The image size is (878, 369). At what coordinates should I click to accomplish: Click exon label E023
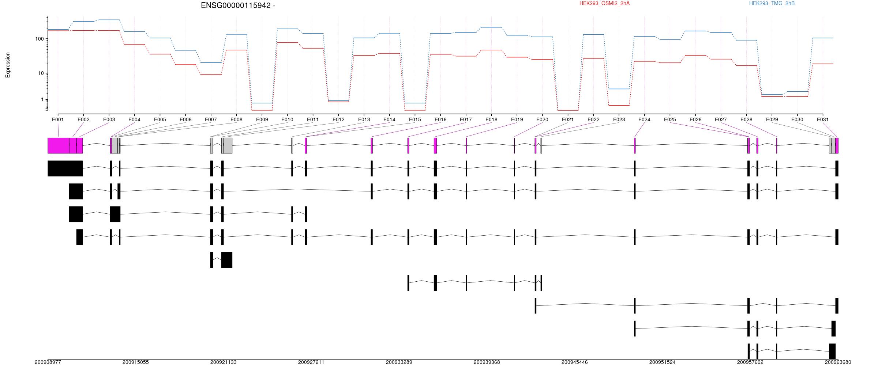pos(619,119)
